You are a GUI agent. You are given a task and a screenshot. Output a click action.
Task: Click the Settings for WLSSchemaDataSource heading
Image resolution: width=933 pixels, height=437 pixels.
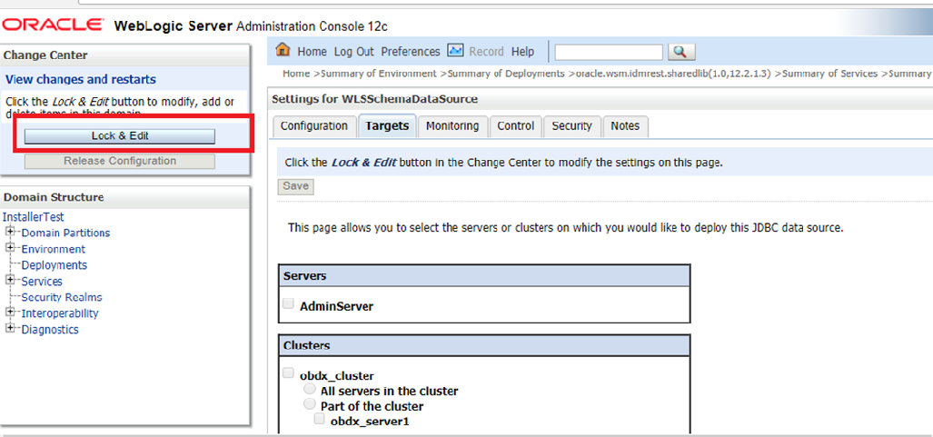click(375, 99)
